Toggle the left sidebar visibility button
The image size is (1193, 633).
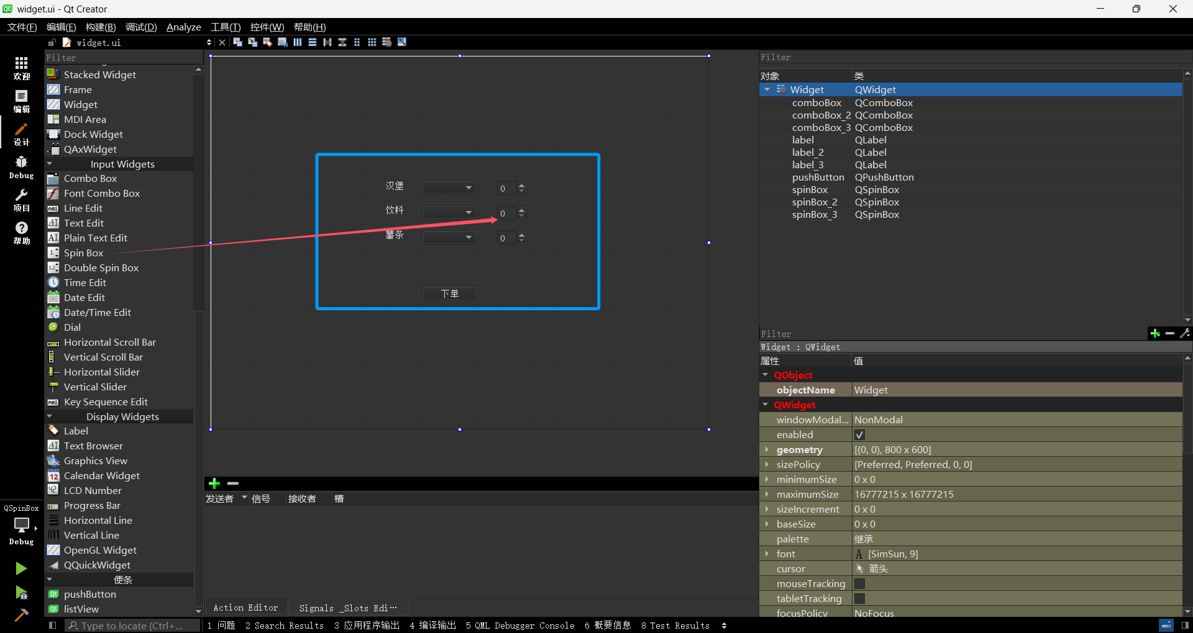52,626
